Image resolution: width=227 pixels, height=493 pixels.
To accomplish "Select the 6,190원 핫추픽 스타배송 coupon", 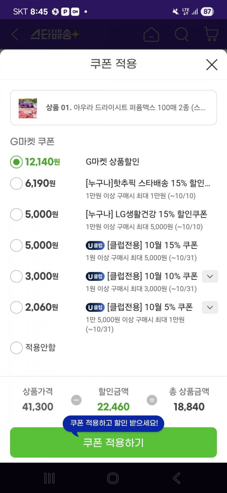I will pos(16,183).
